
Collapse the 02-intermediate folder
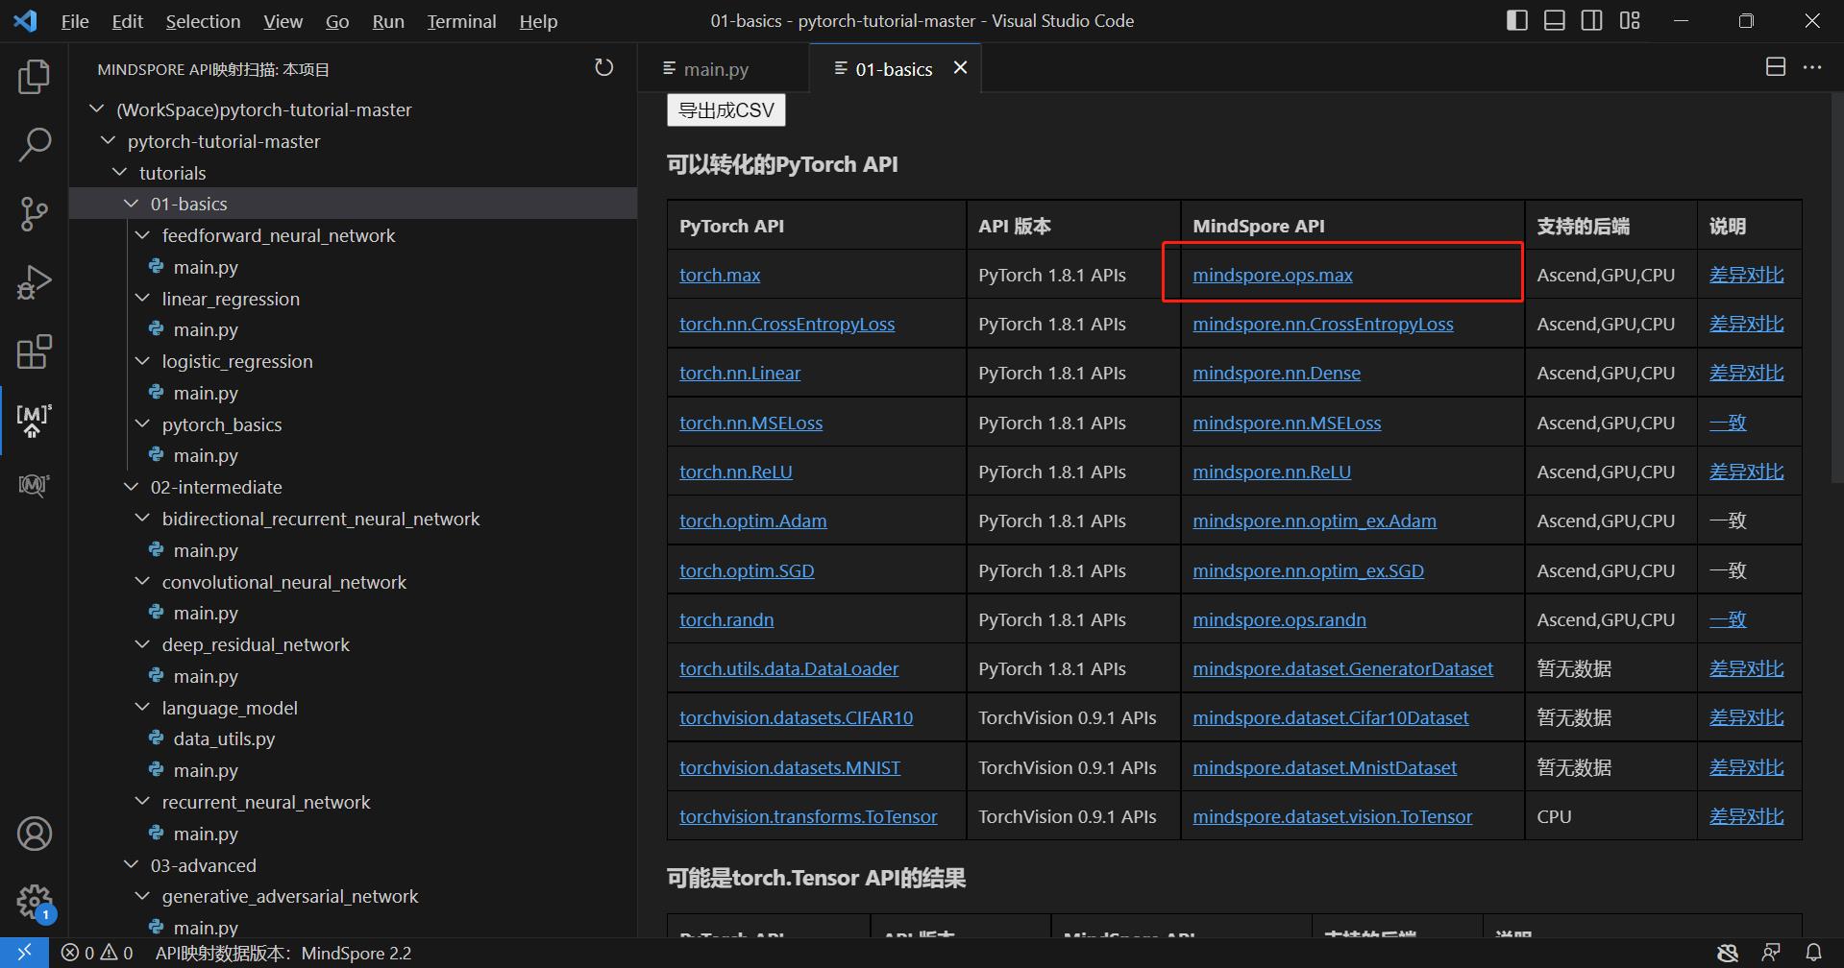tap(131, 487)
